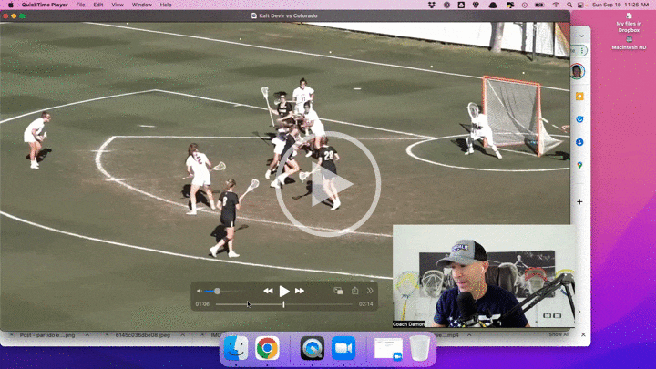Open the share menu in playback controls
656x369 pixels.
click(x=354, y=291)
